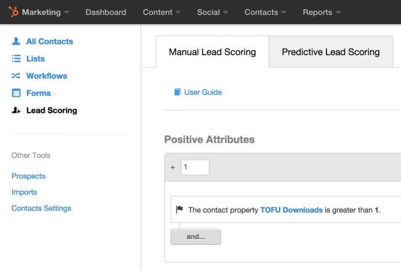Click the All Contacts person icon
401x270 pixels.
tap(16, 41)
